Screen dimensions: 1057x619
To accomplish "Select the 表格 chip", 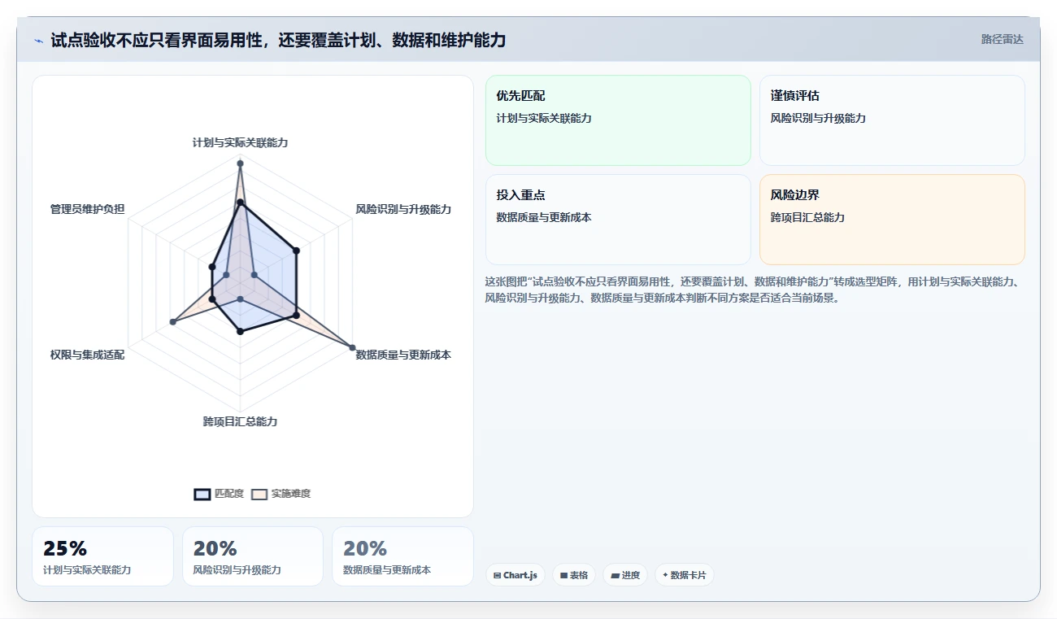I will point(574,575).
